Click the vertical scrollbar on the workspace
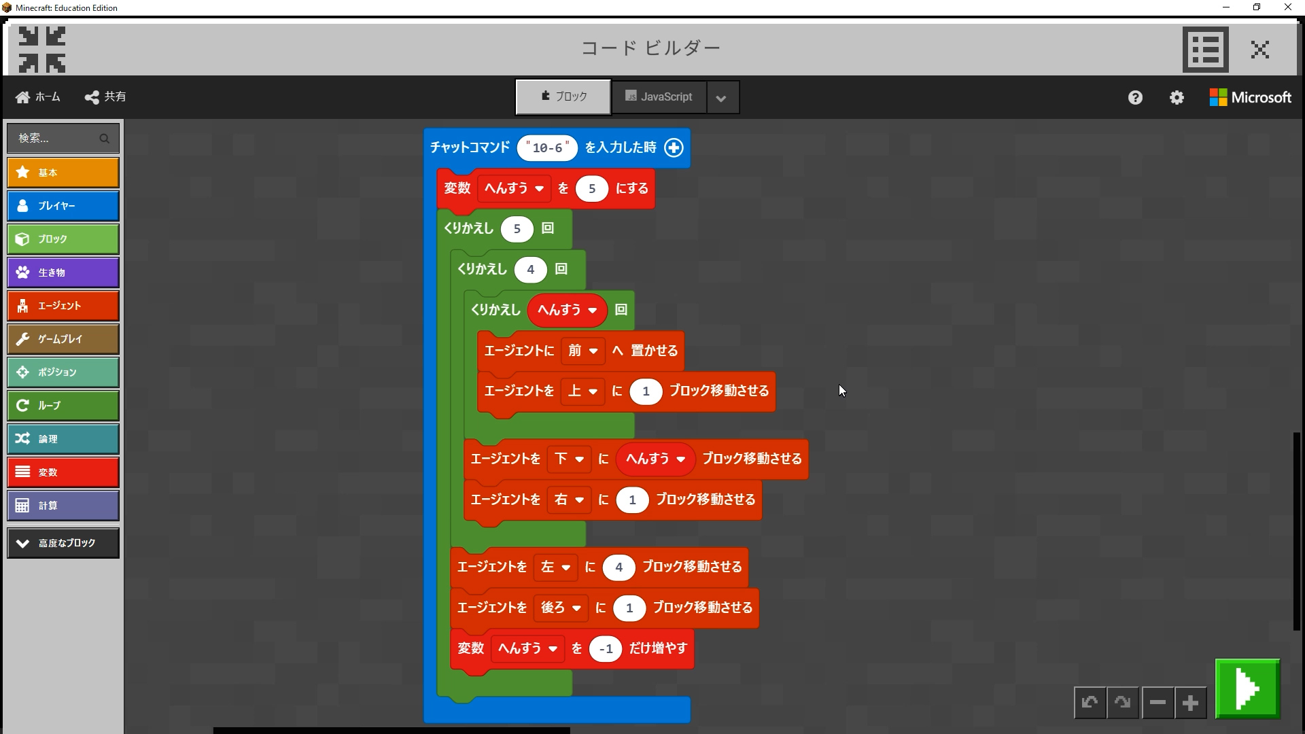Screen dimensions: 1305x734 tap(1296, 530)
